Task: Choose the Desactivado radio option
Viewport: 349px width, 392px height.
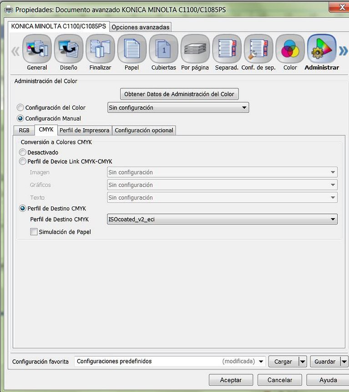Action: coord(22,152)
